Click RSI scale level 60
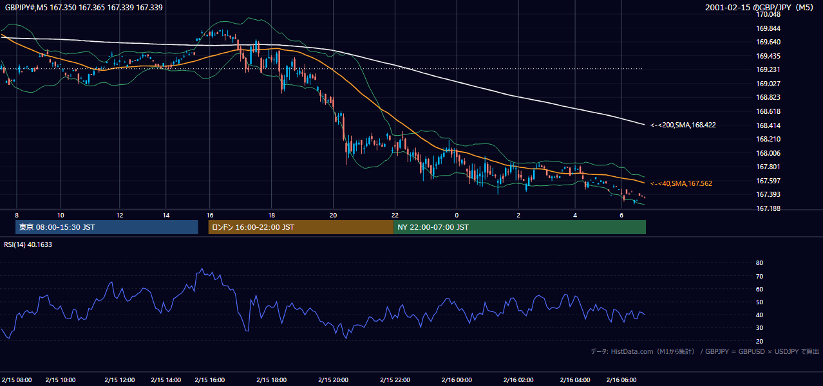Image resolution: width=823 pixels, height=386 pixels. pos(760,289)
